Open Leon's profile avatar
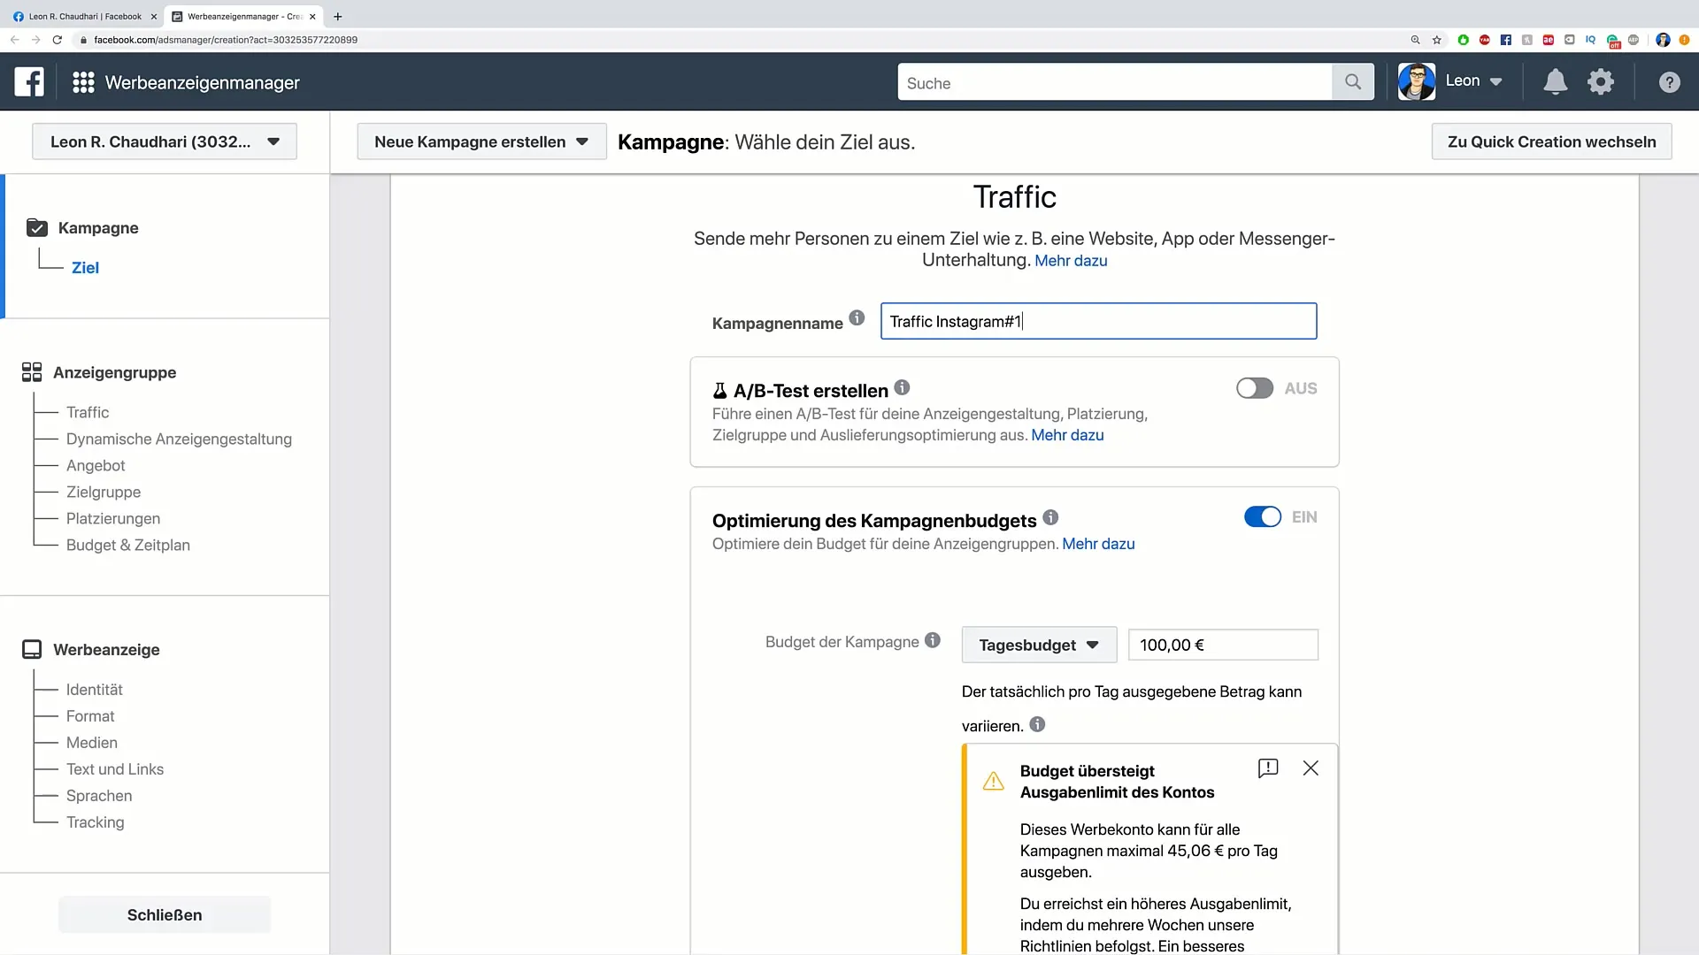 (1417, 81)
